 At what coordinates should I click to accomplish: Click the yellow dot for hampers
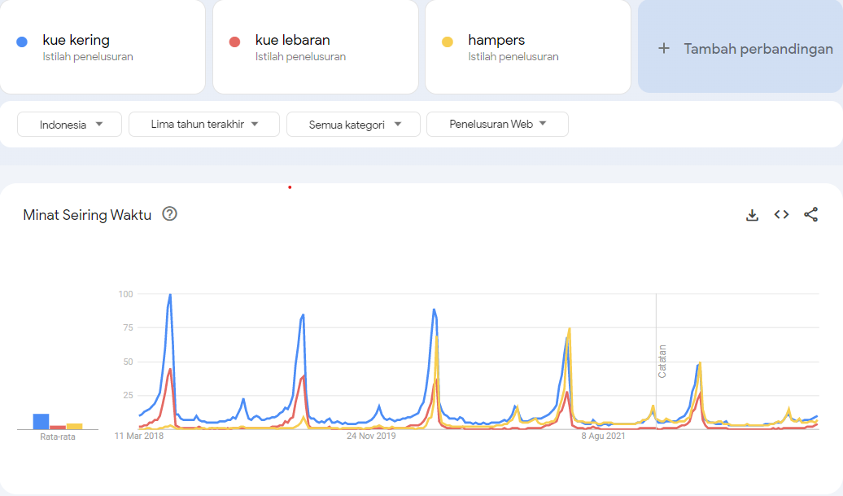click(447, 42)
